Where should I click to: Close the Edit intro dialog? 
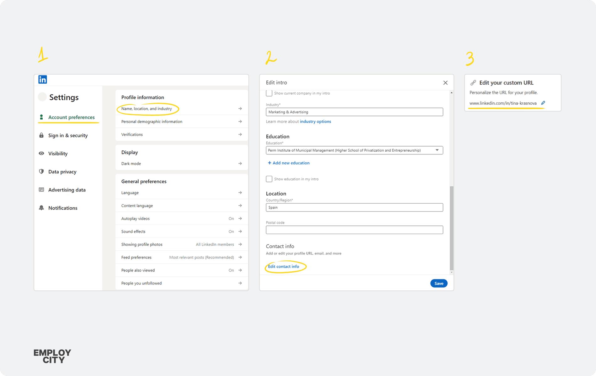pos(445,83)
